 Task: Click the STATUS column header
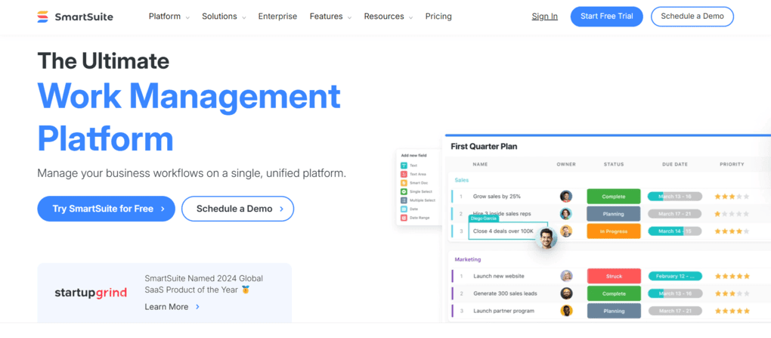pos(614,164)
